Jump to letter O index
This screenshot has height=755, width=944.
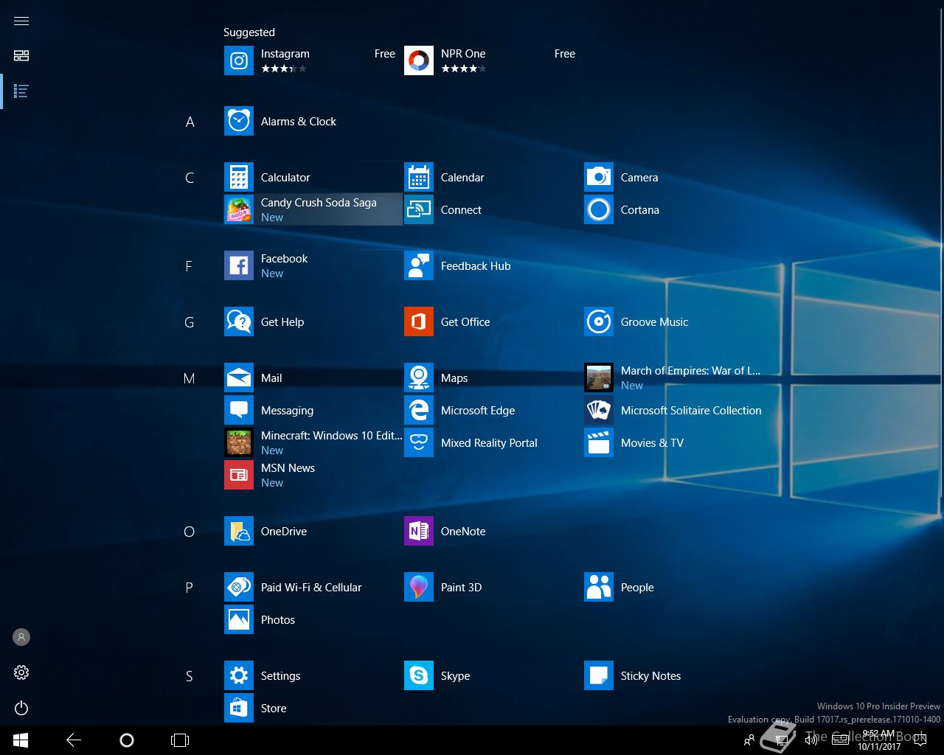click(190, 532)
